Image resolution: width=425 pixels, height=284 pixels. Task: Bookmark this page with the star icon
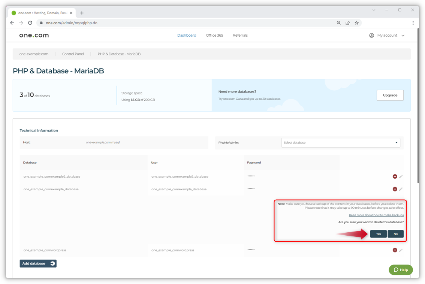pyautogui.click(x=356, y=23)
